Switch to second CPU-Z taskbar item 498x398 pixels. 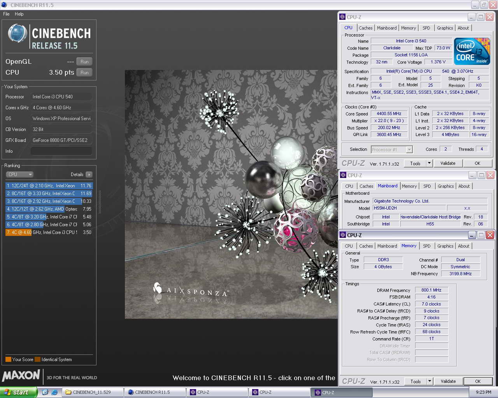pyautogui.click(x=279, y=392)
